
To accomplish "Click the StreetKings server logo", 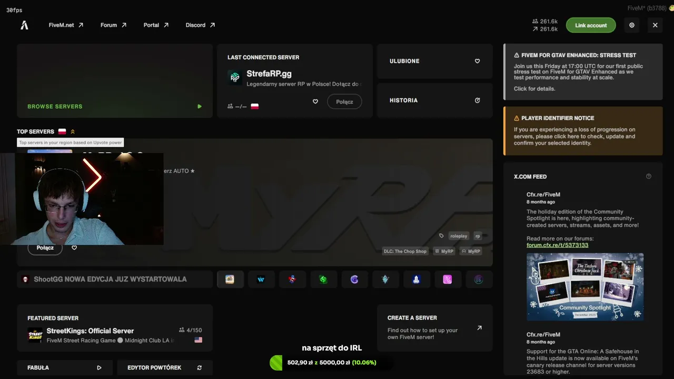I will pyautogui.click(x=35, y=335).
